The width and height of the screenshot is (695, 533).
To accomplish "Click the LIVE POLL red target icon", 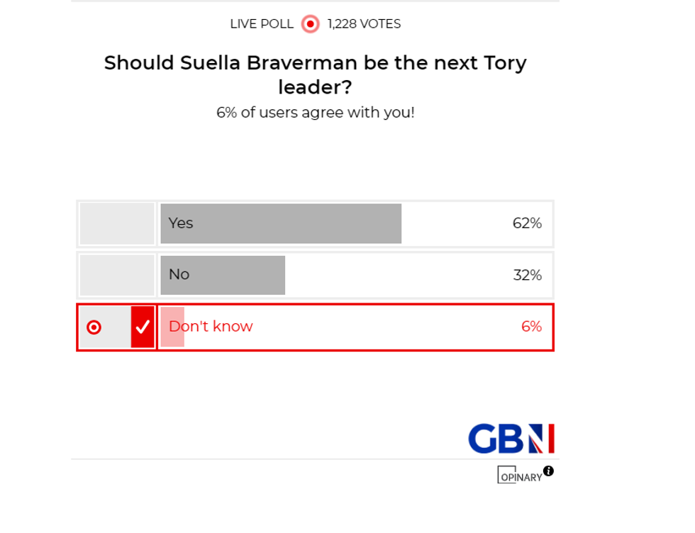I will (309, 23).
